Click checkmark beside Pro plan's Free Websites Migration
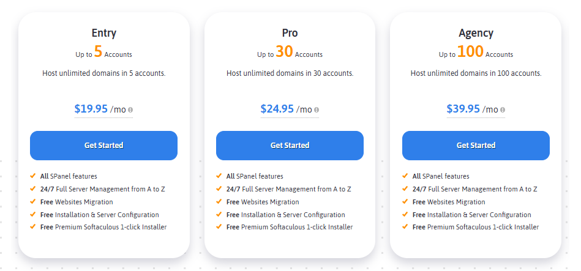The height and width of the screenshot is (271, 581). [219, 201]
